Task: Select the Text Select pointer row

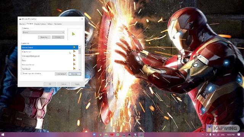Action: tap(50, 68)
